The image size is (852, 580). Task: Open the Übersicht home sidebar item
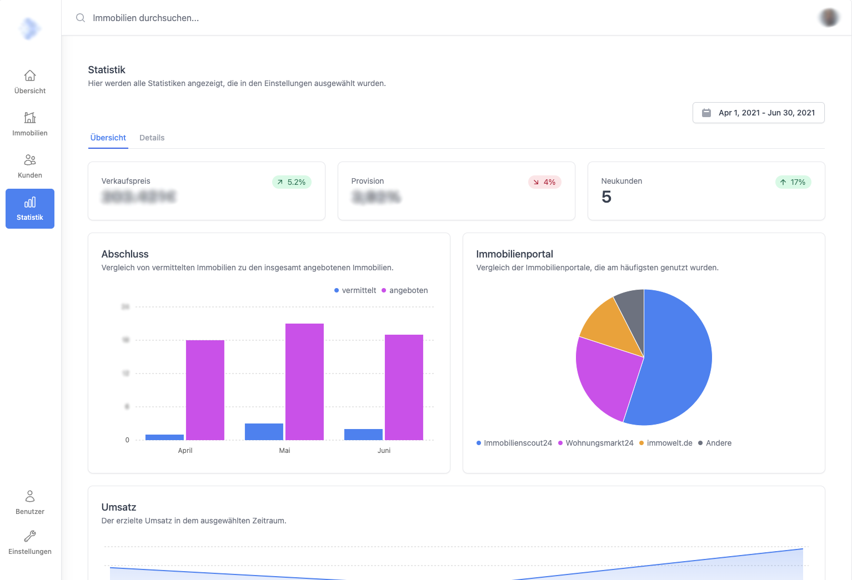[x=30, y=82]
